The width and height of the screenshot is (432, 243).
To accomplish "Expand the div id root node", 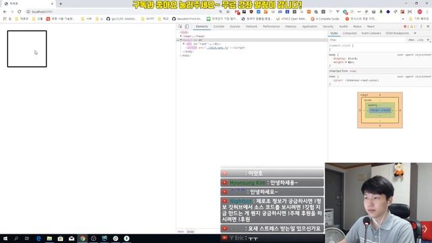I will tap(184, 44).
